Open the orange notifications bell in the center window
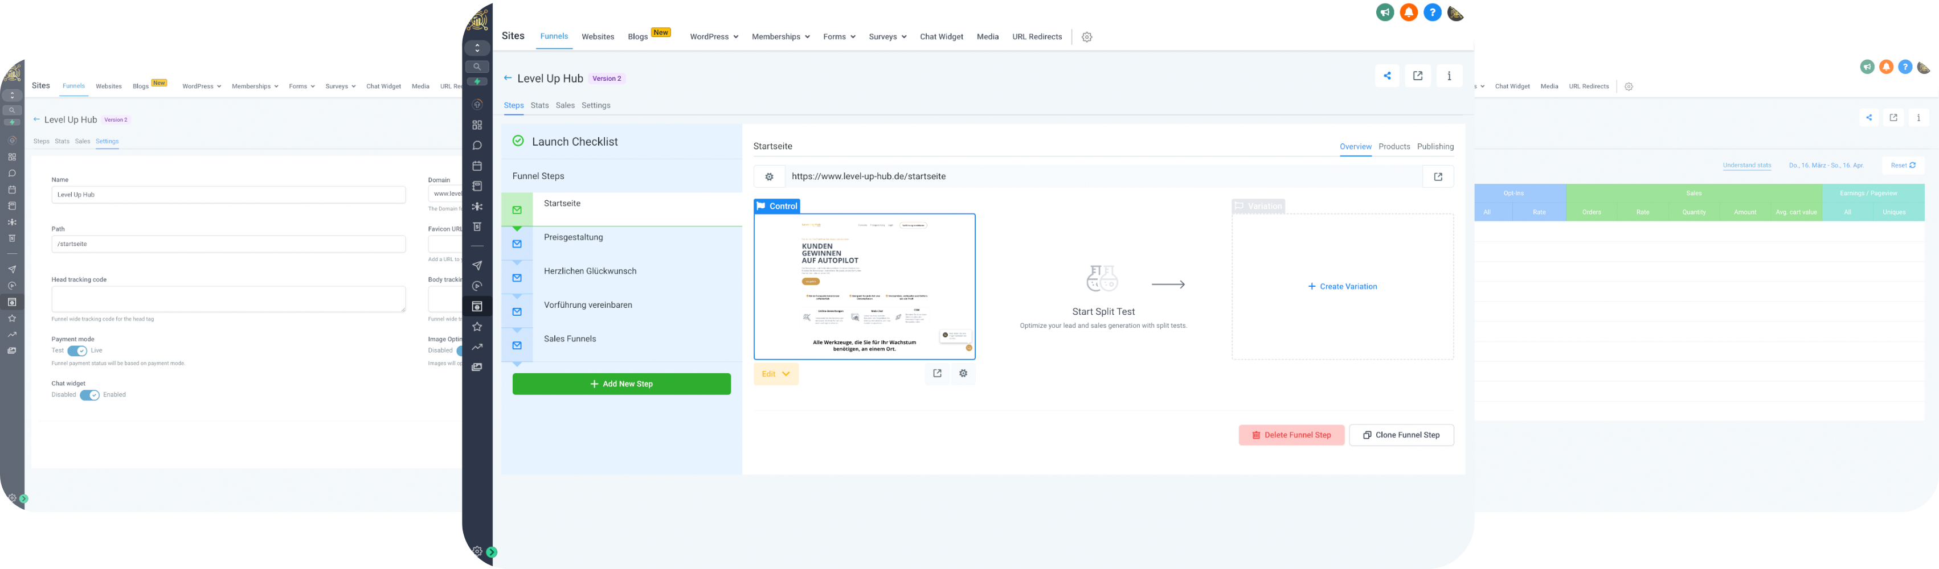 pyautogui.click(x=1408, y=12)
